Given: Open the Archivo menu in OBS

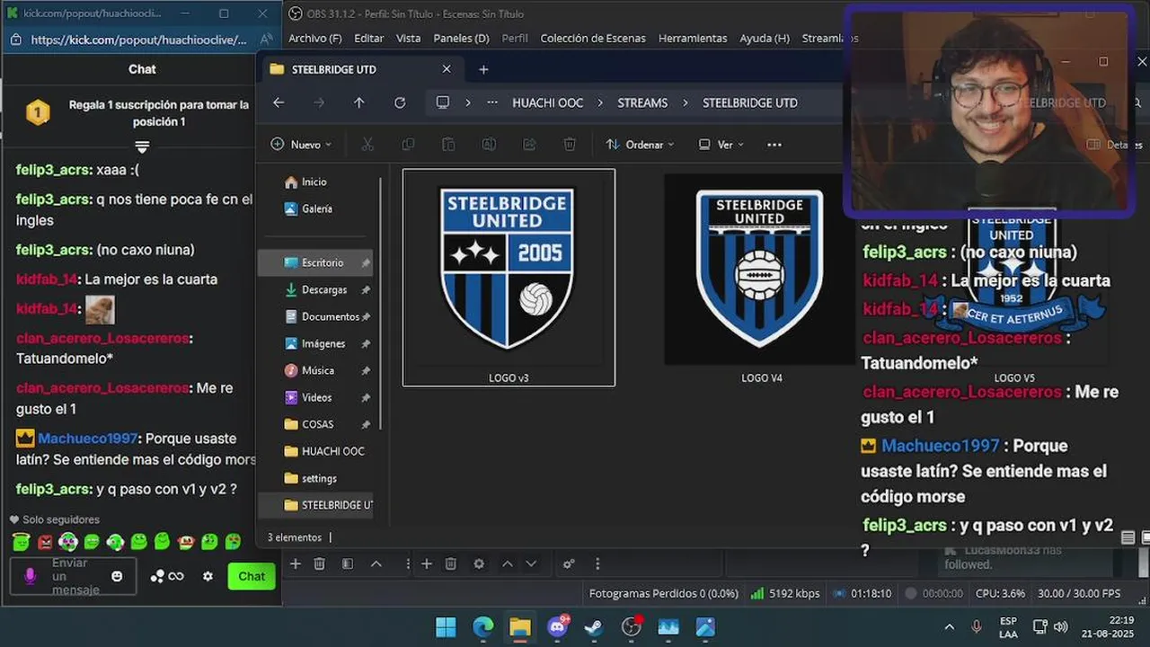Looking at the screenshot, I should 315,39.
